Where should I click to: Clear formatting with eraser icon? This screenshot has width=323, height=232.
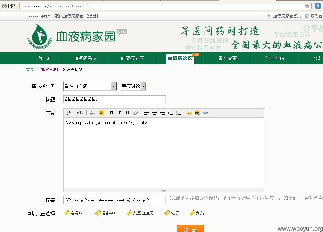pos(135,113)
